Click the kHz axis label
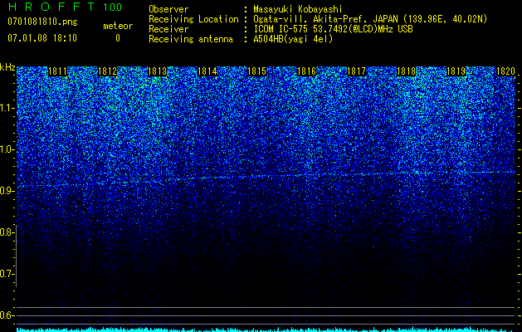This screenshot has height=332, width=522. [x=7, y=67]
